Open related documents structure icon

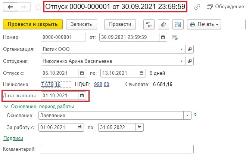click(x=178, y=24)
